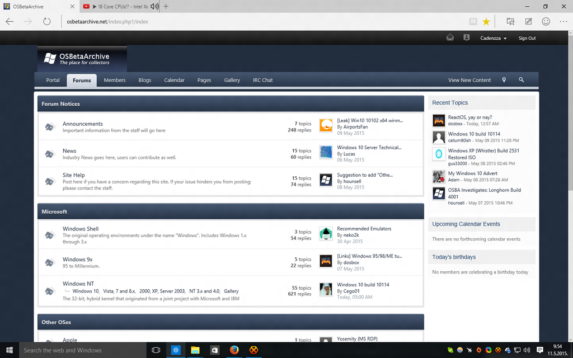This screenshot has height=358, width=573.
Task: Click the taskbar clock showing 9:54
Action: (x=557, y=350)
